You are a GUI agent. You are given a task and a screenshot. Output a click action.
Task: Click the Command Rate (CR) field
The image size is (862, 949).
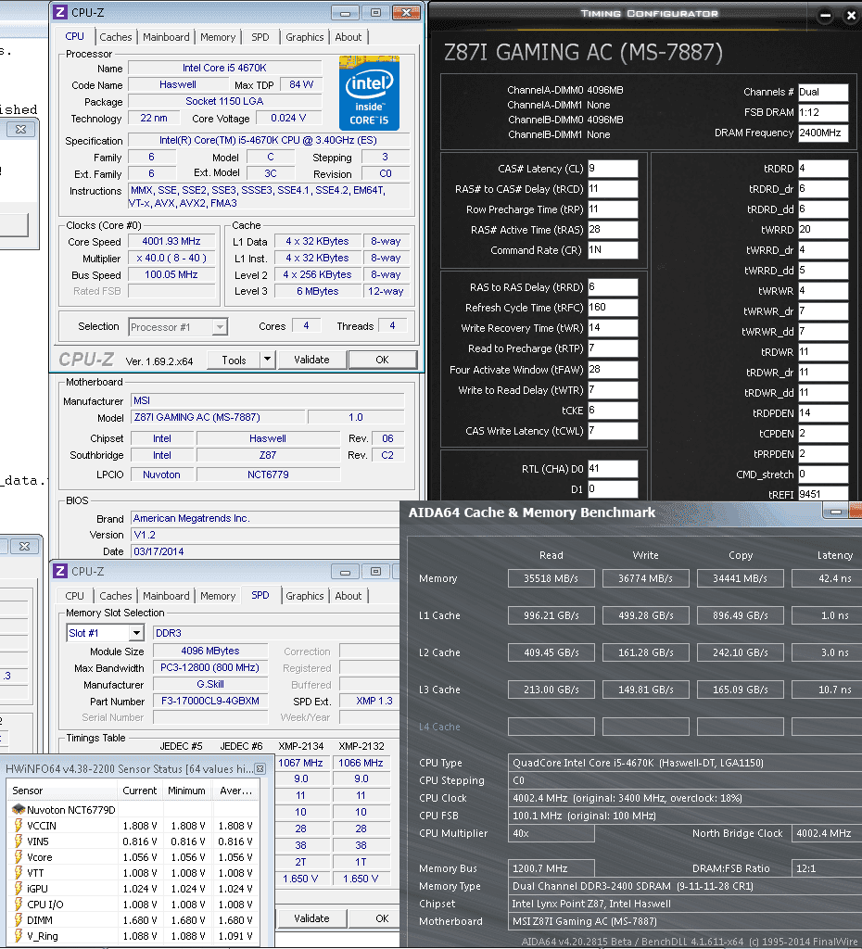[613, 250]
